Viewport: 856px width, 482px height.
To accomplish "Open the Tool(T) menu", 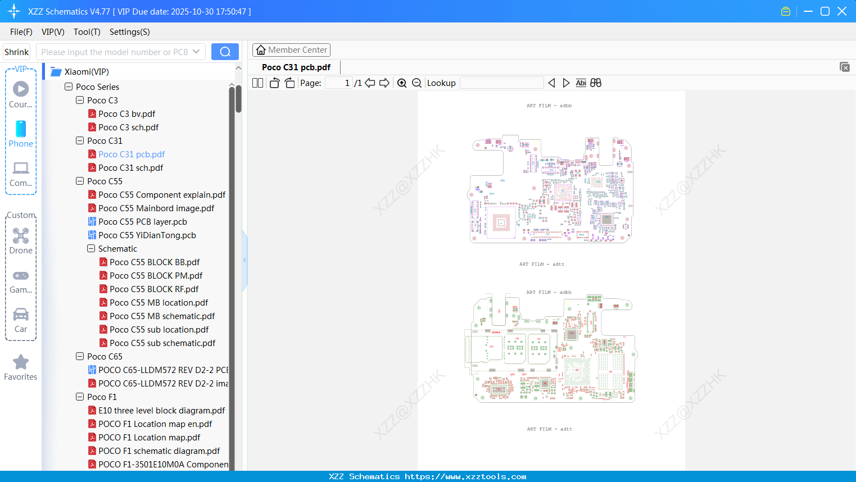I will pos(87,32).
